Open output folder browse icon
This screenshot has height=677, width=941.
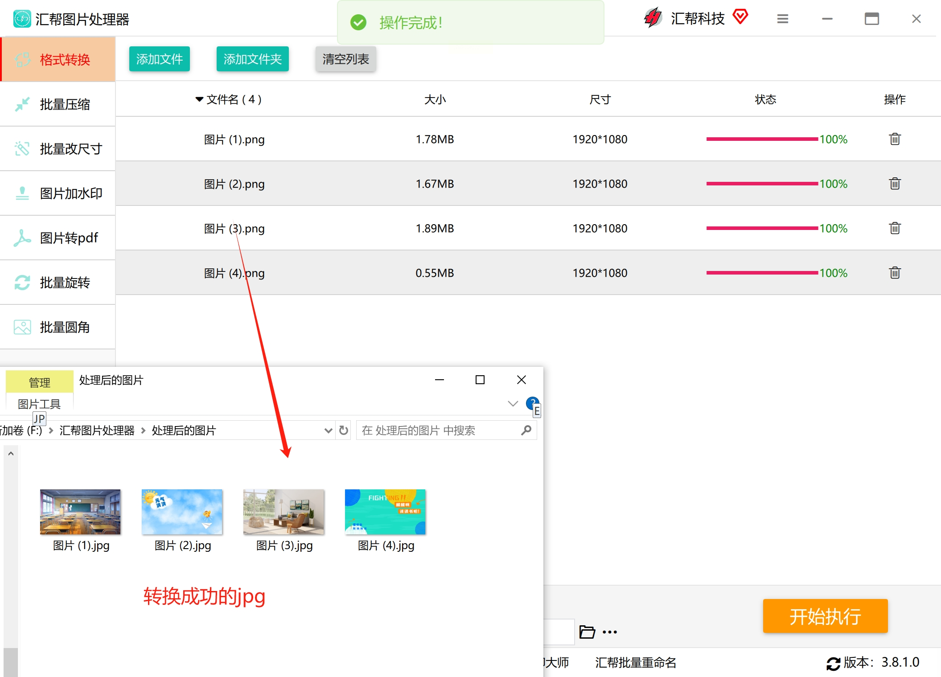pos(587,632)
